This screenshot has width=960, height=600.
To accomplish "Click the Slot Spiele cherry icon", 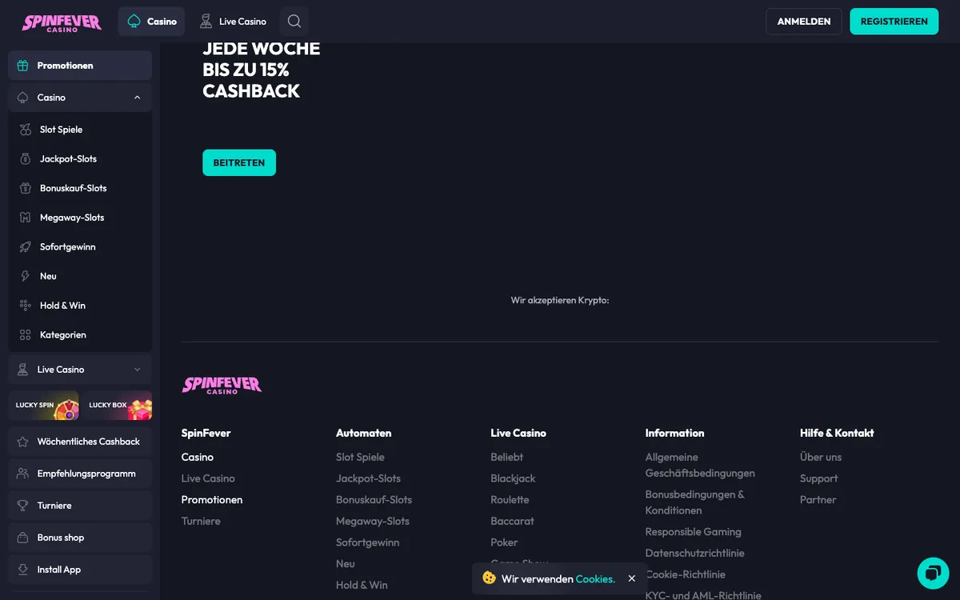I will click(x=26, y=130).
